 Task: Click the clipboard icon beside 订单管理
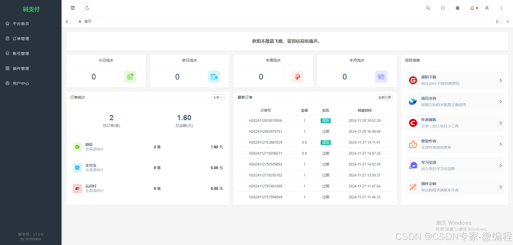pos(7,38)
